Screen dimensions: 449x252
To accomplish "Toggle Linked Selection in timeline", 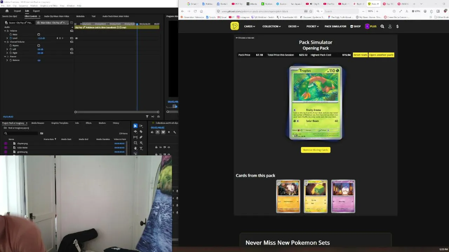I will (x=163, y=132).
